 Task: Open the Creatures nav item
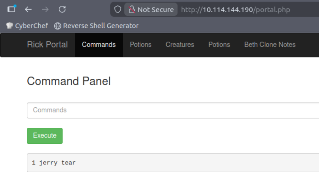coord(180,45)
